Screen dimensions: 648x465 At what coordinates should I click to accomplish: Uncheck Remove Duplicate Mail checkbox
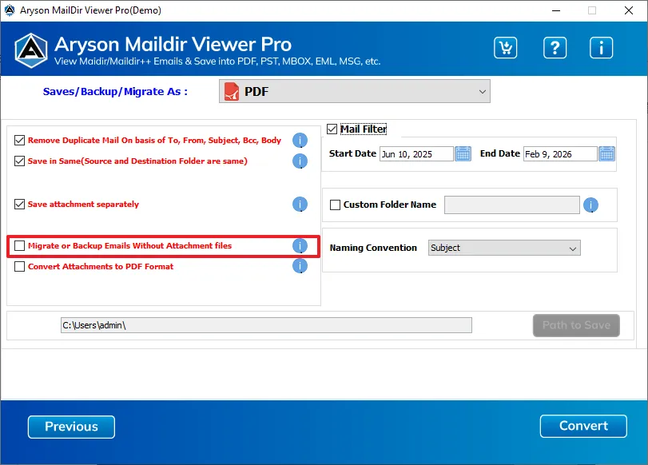pos(19,140)
